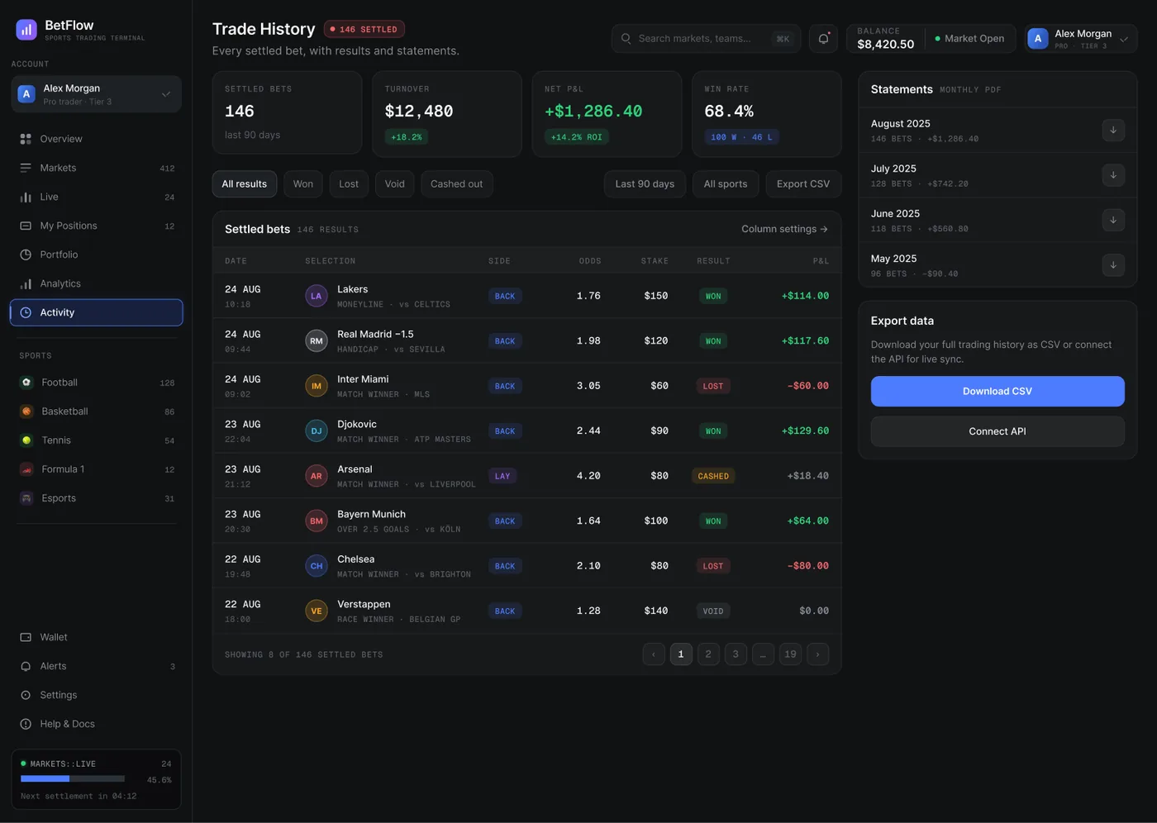The width and height of the screenshot is (1157, 823).
Task: Filter bets by Lost
Action: point(349,184)
